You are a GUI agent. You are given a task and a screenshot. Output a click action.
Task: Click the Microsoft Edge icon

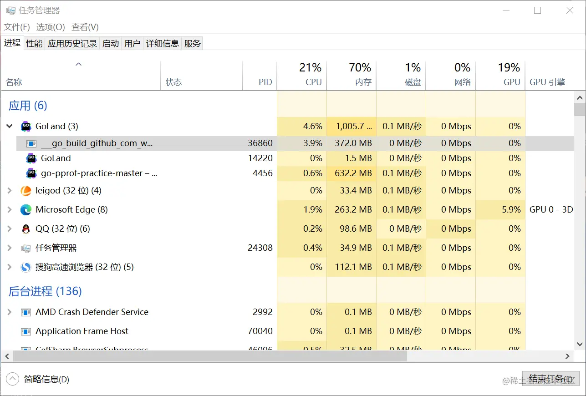(26, 210)
